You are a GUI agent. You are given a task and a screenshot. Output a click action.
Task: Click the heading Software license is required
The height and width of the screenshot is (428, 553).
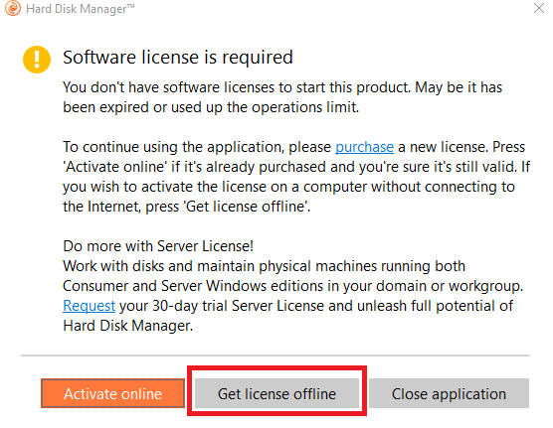coord(178,57)
